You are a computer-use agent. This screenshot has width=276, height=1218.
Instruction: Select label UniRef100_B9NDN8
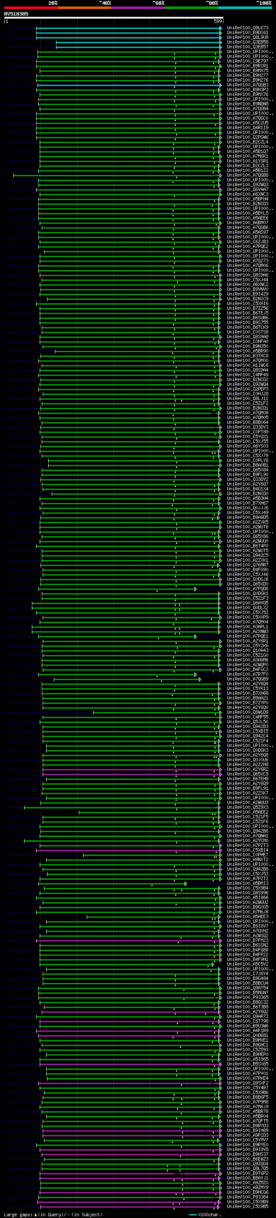click(x=247, y=104)
